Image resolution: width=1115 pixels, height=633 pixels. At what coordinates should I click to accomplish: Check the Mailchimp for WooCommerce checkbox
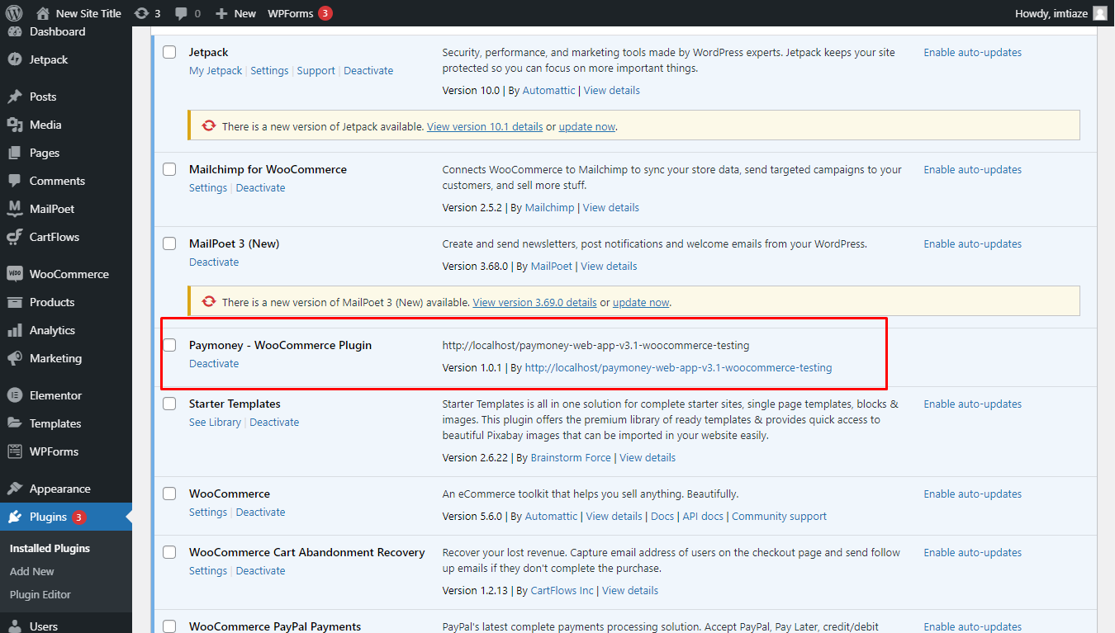pyautogui.click(x=169, y=169)
